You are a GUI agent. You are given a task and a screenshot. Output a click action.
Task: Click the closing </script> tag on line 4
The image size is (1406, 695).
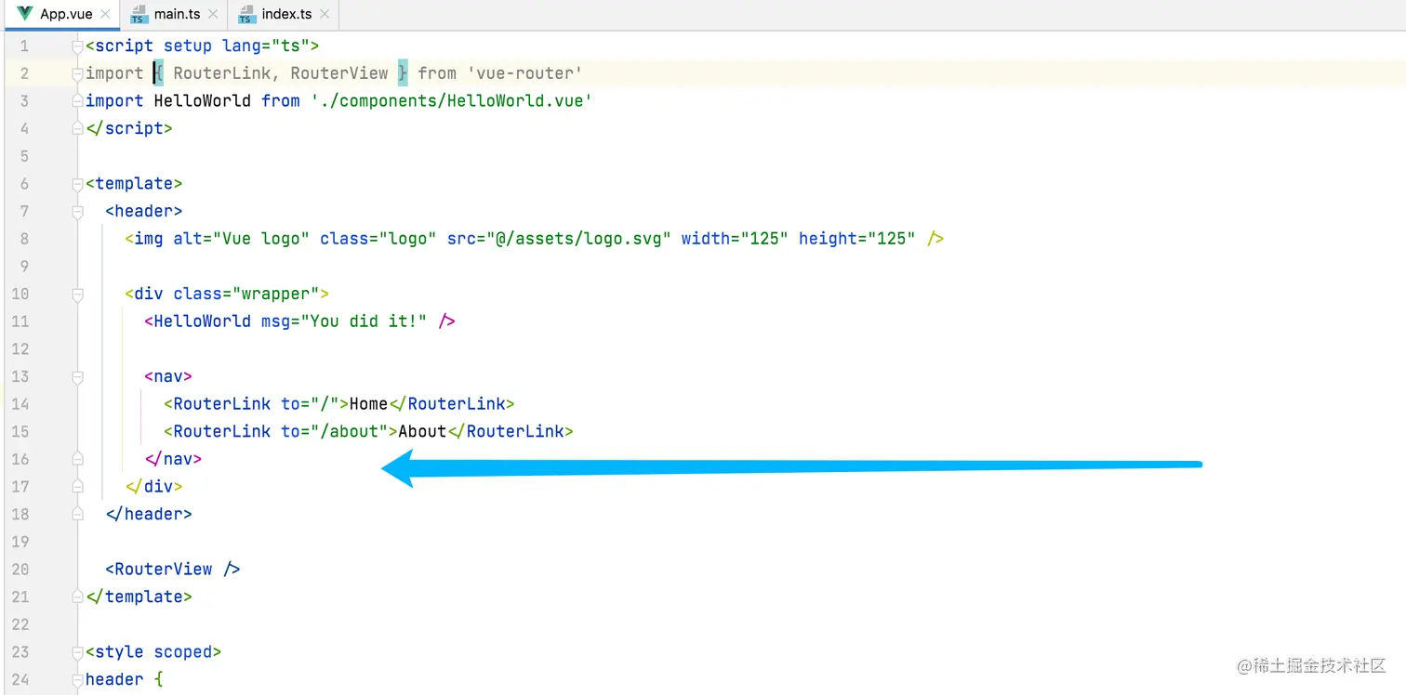[129, 128]
